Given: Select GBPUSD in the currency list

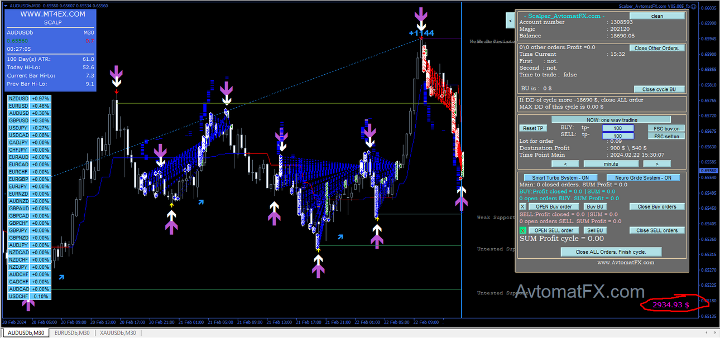Looking at the screenshot, I should (x=18, y=120).
